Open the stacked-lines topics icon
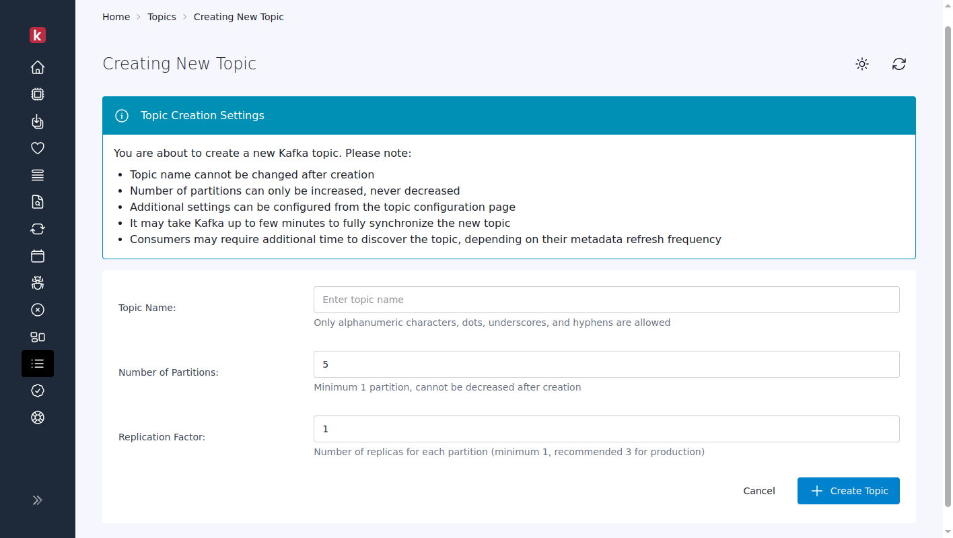Image resolution: width=953 pixels, height=538 pixels. coord(38,174)
